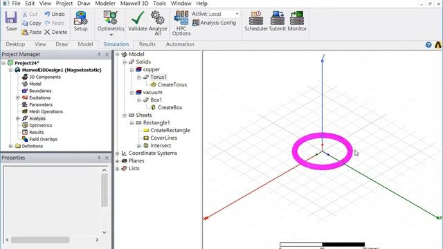Expand the Coordinate Systems node

click(117, 154)
